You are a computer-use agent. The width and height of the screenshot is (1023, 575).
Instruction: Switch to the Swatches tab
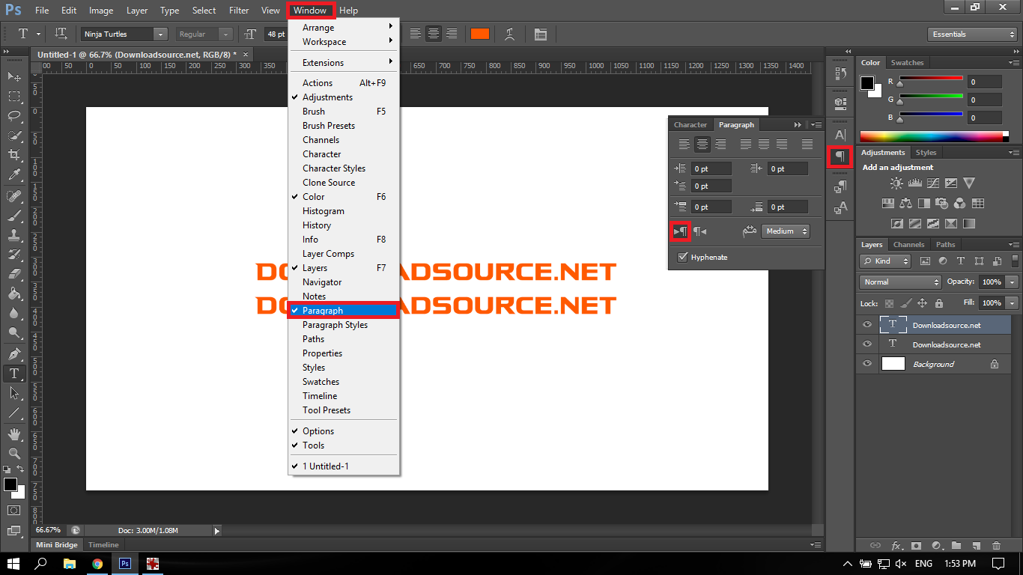coord(907,63)
